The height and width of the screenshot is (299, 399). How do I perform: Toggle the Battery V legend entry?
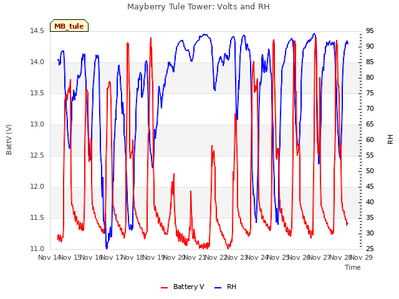[183, 287]
